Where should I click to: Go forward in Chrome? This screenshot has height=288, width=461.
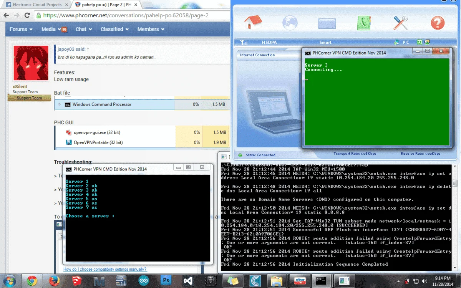17,15
